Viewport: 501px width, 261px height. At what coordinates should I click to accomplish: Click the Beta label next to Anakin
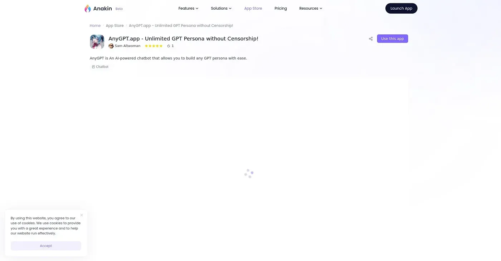(119, 9)
